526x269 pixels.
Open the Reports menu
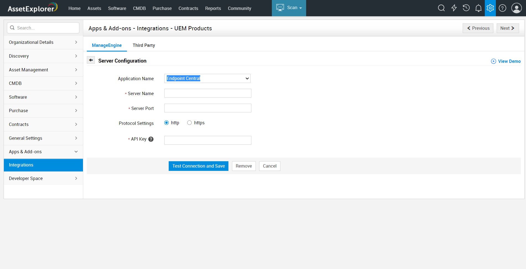pos(213,8)
